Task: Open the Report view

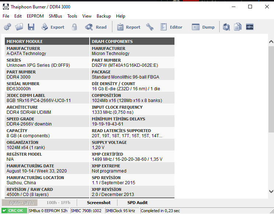Action: [x=129, y=27]
